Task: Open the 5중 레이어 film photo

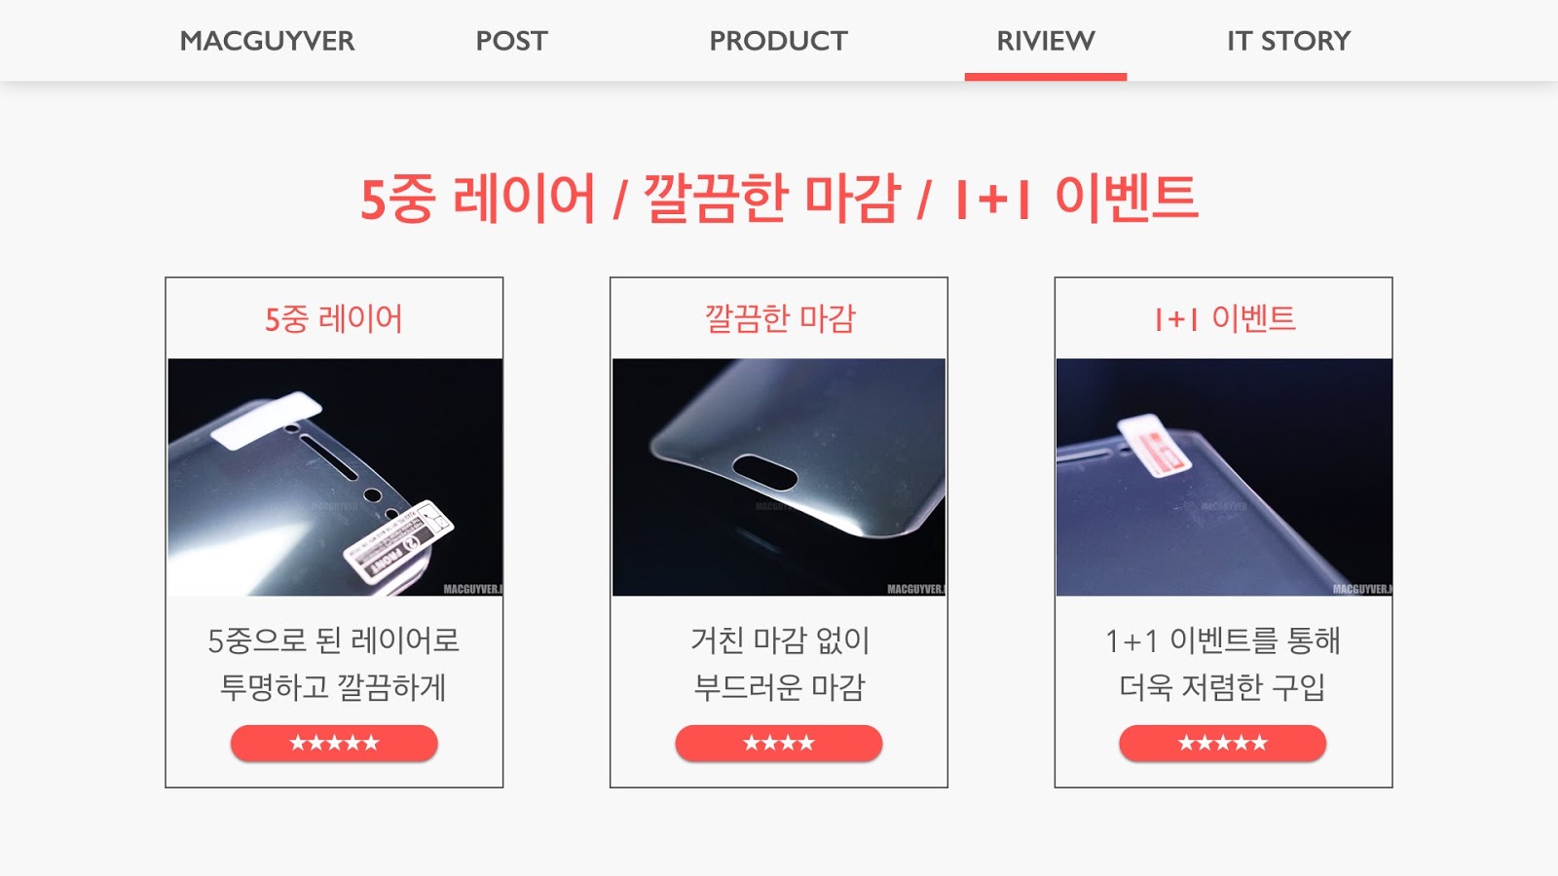Action: (335, 477)
